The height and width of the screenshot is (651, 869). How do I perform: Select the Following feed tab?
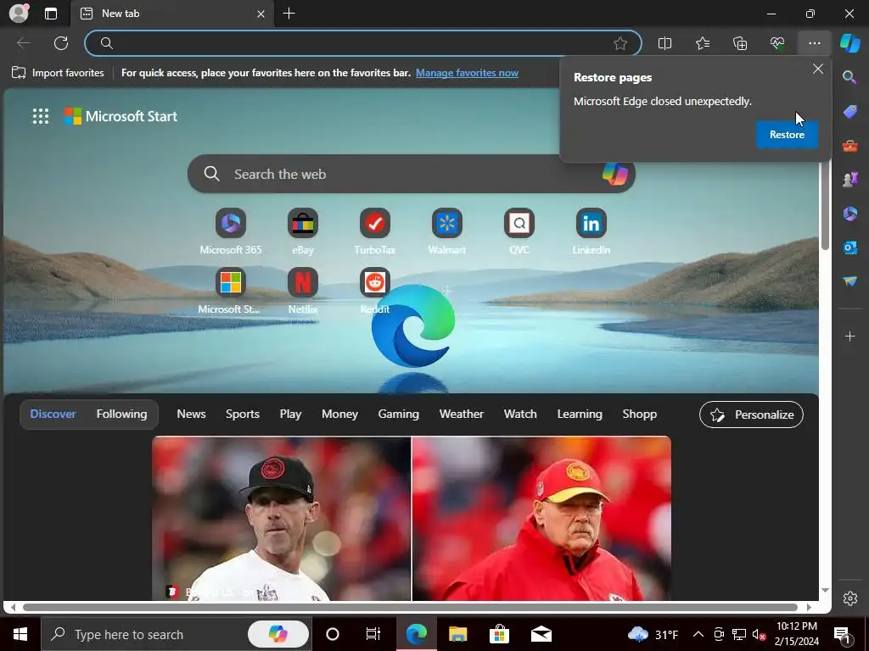tap(121, 414)
